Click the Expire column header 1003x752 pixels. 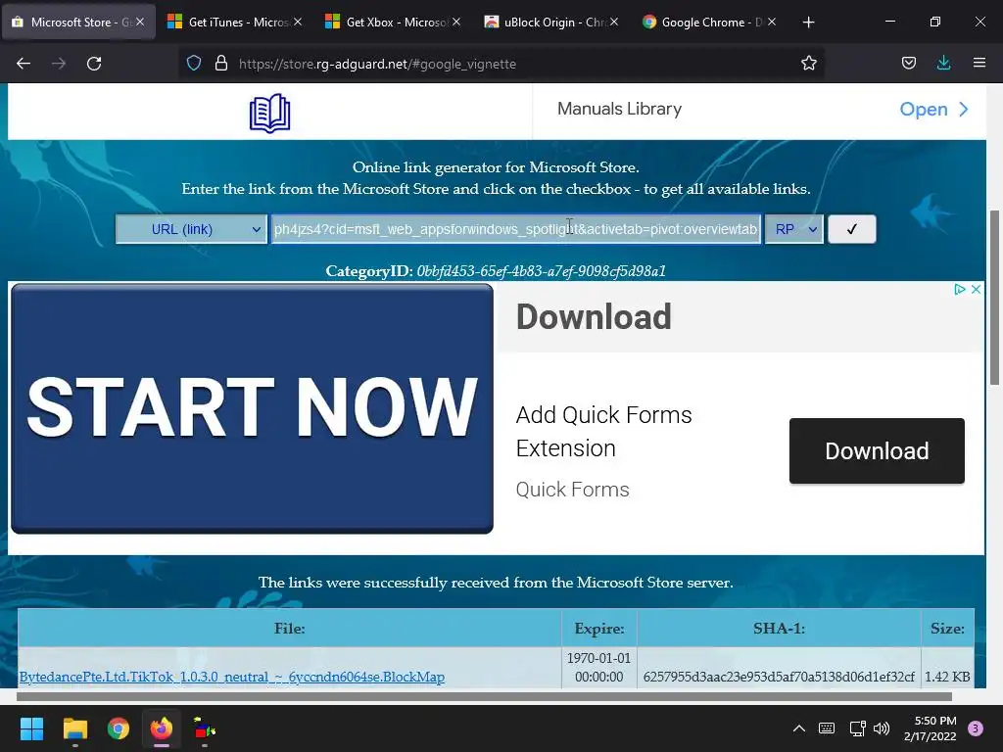coord(599,628)
